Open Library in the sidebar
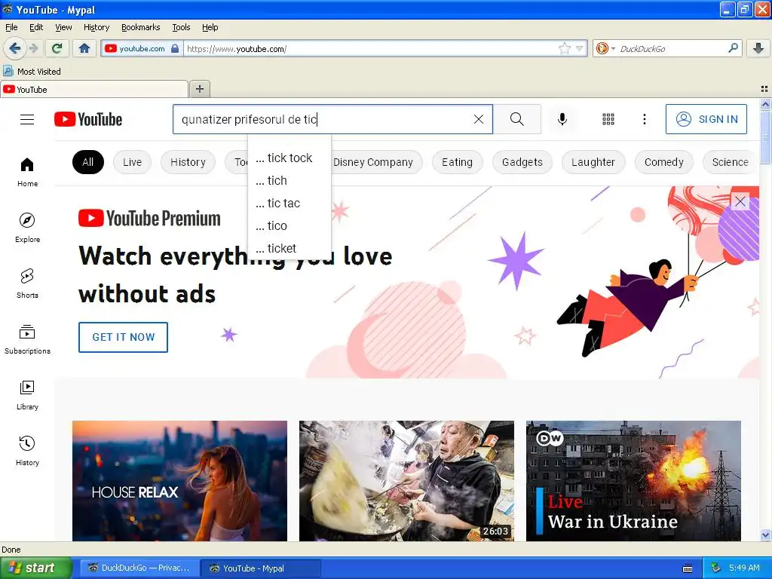This screenshot has width=772, height=579. (x=27, y=395)
